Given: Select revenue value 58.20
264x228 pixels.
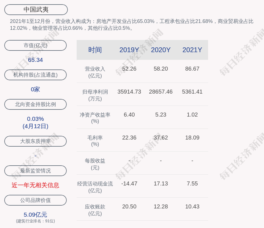Looking at the screenshot, I should [x=161, y=69].
